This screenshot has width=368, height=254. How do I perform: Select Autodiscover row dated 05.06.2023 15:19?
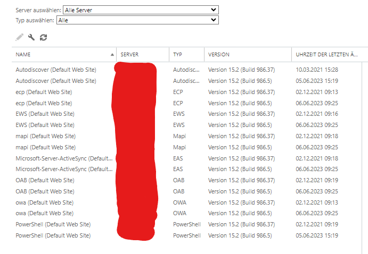point(186,81)
